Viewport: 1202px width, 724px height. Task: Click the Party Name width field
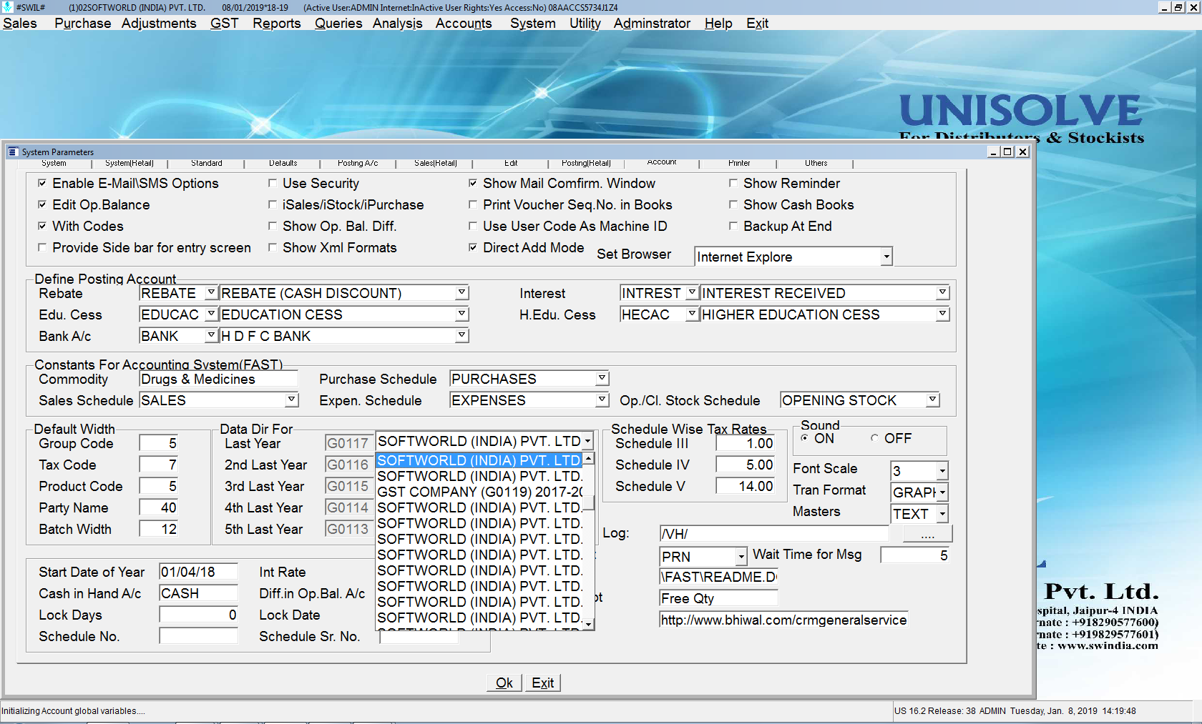coord(158,507)
